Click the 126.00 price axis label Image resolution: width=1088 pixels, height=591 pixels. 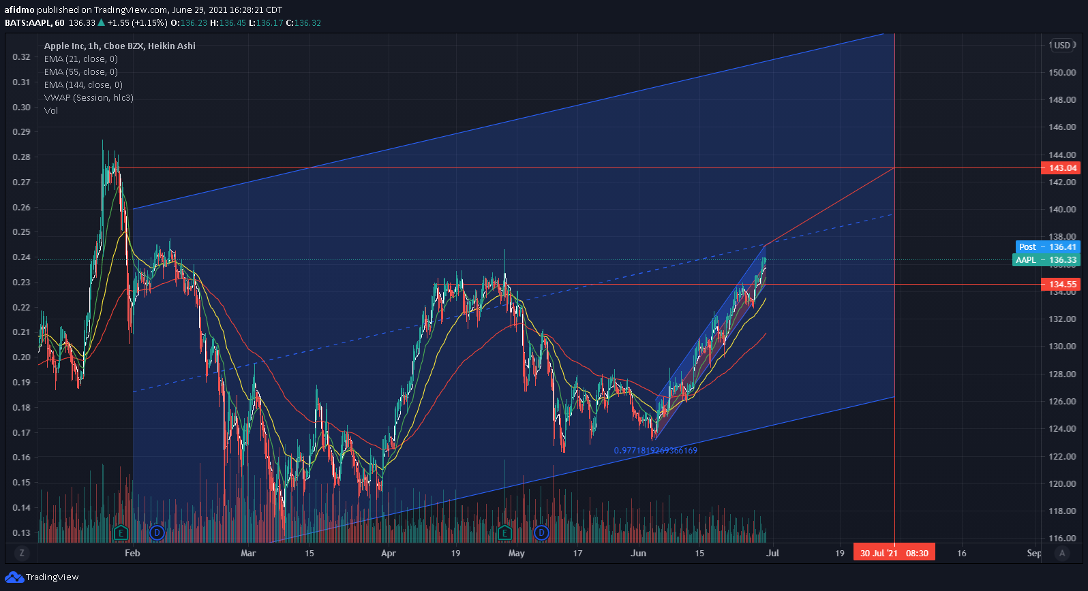point(1063,401)
